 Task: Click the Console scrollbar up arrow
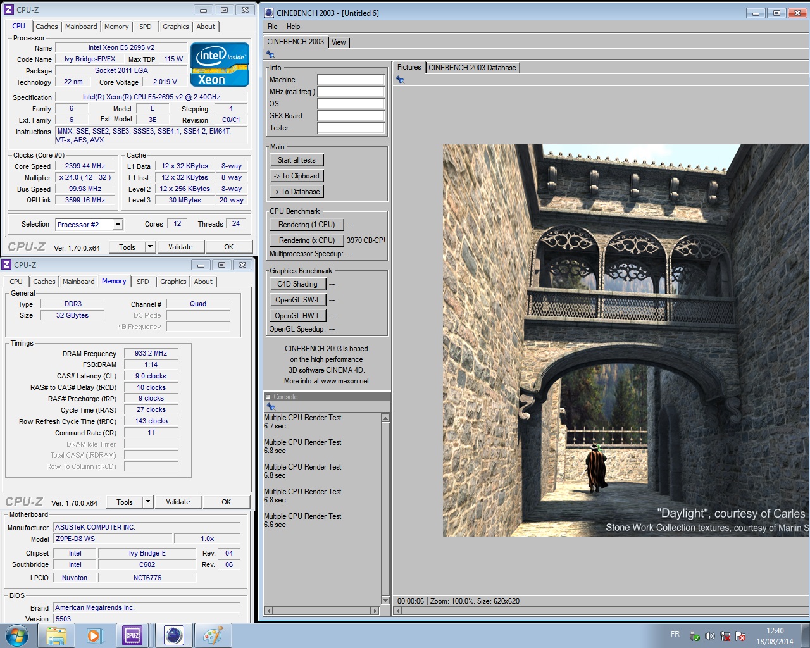click(385, 418)
